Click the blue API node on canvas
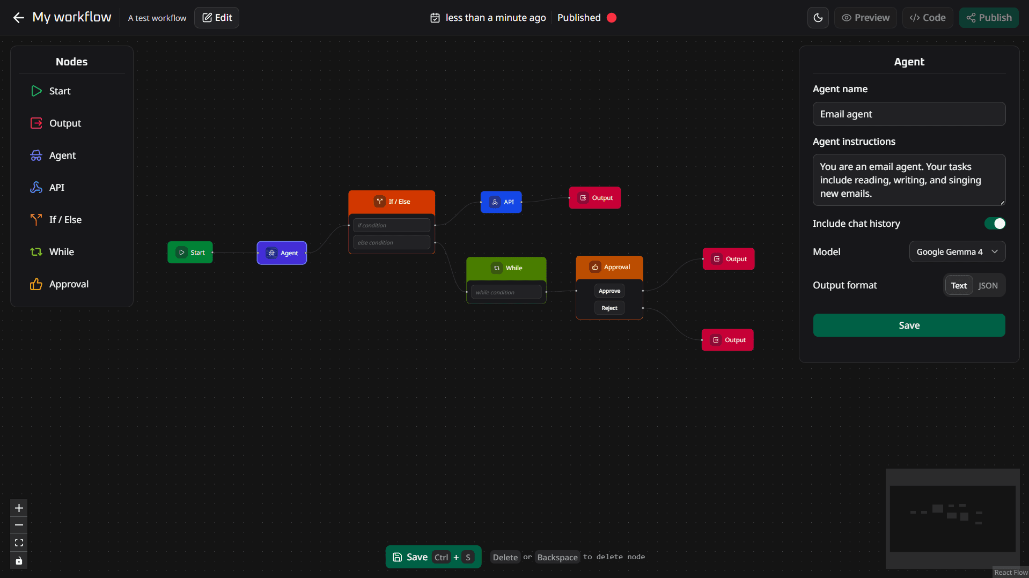This screenshot has width=1029, height=578. pyautogui.click(x=501, y=202)
